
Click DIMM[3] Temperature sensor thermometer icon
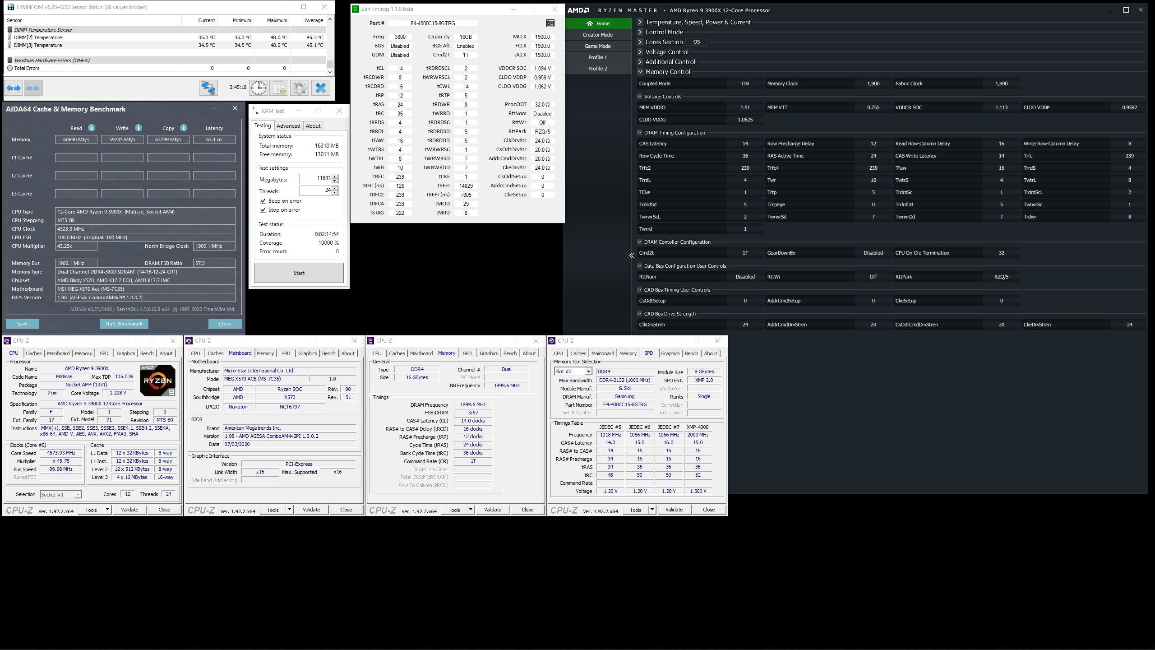[x=10, y=45]
